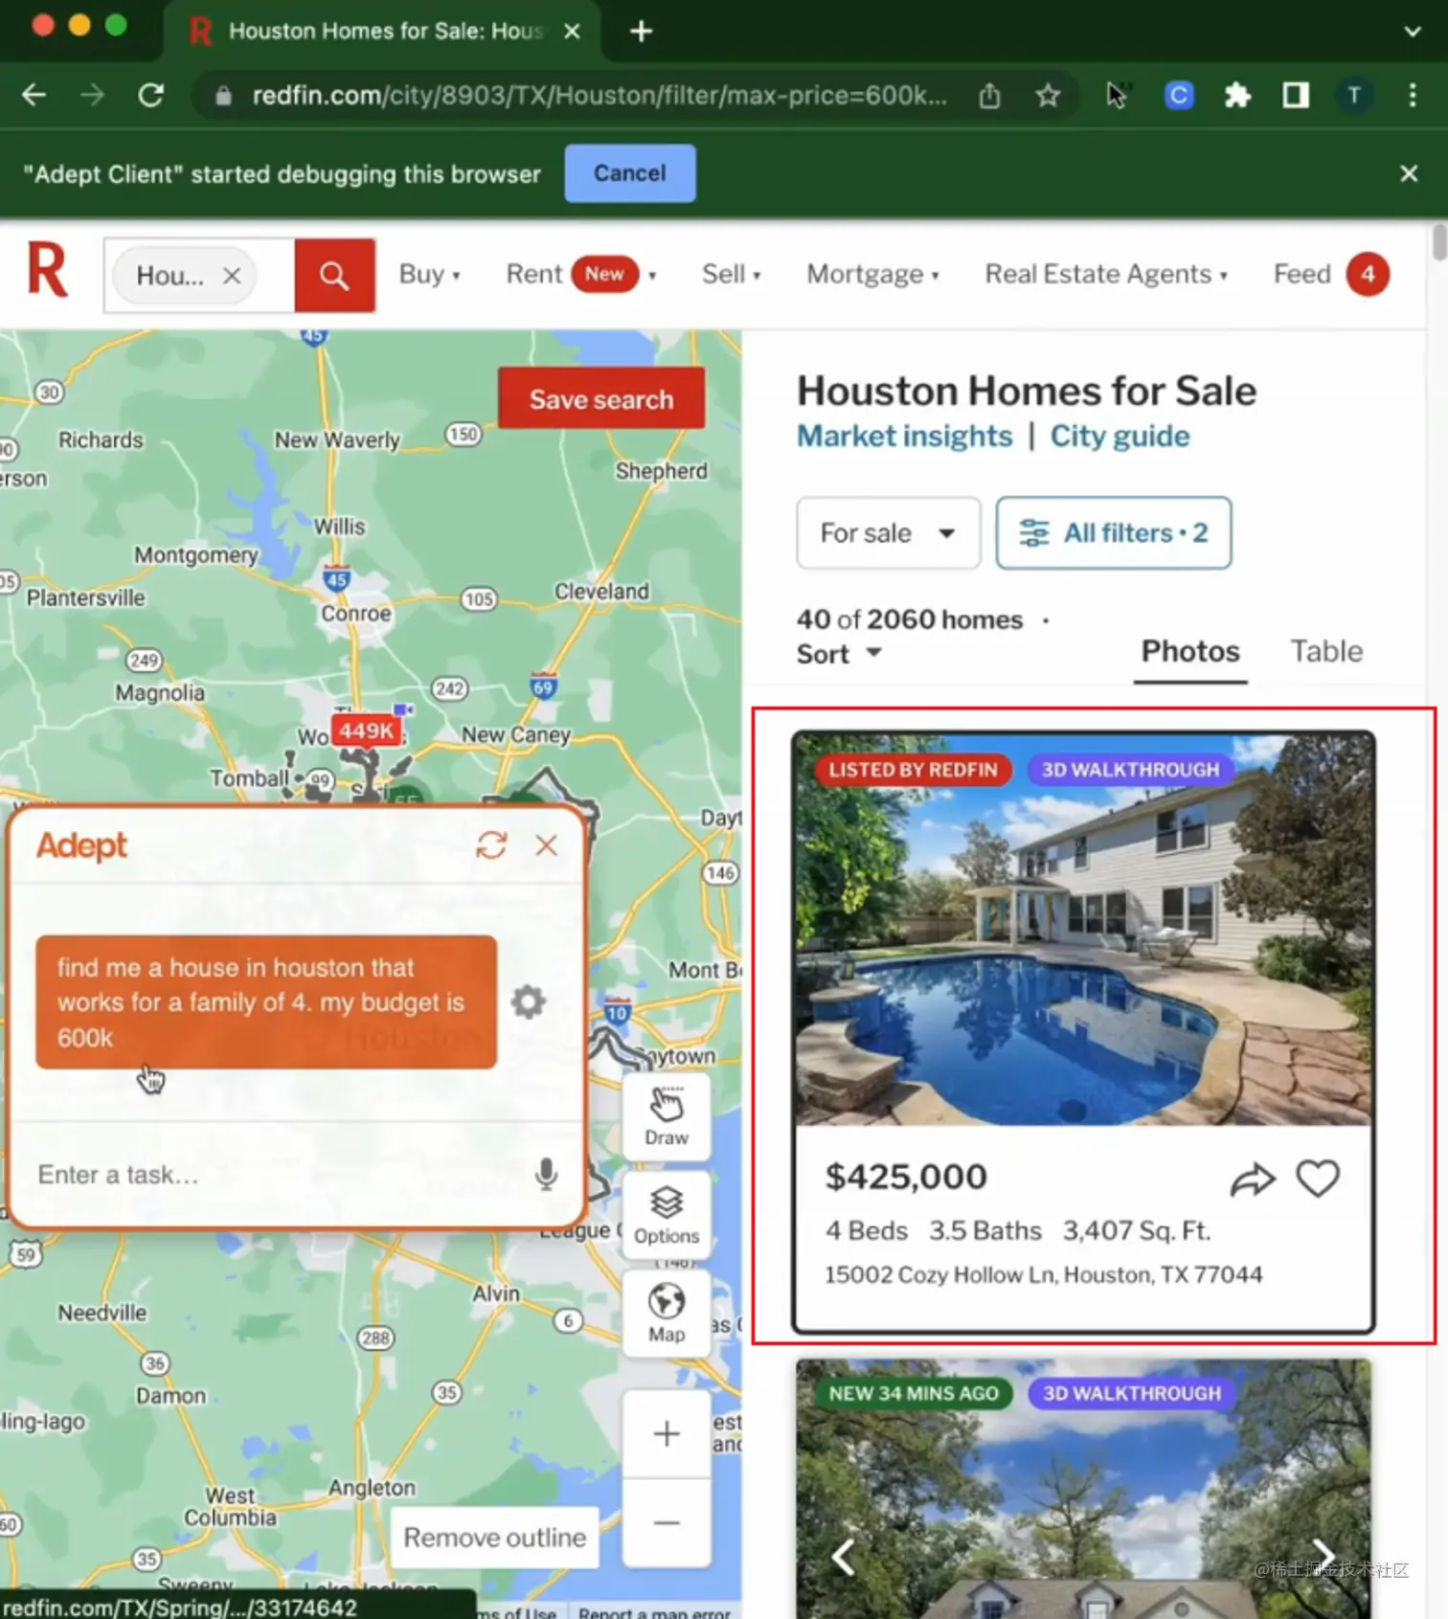This screenshot has height=1619, width=1448.
Task: Close the Adept panel
Action: pos(546,844)
